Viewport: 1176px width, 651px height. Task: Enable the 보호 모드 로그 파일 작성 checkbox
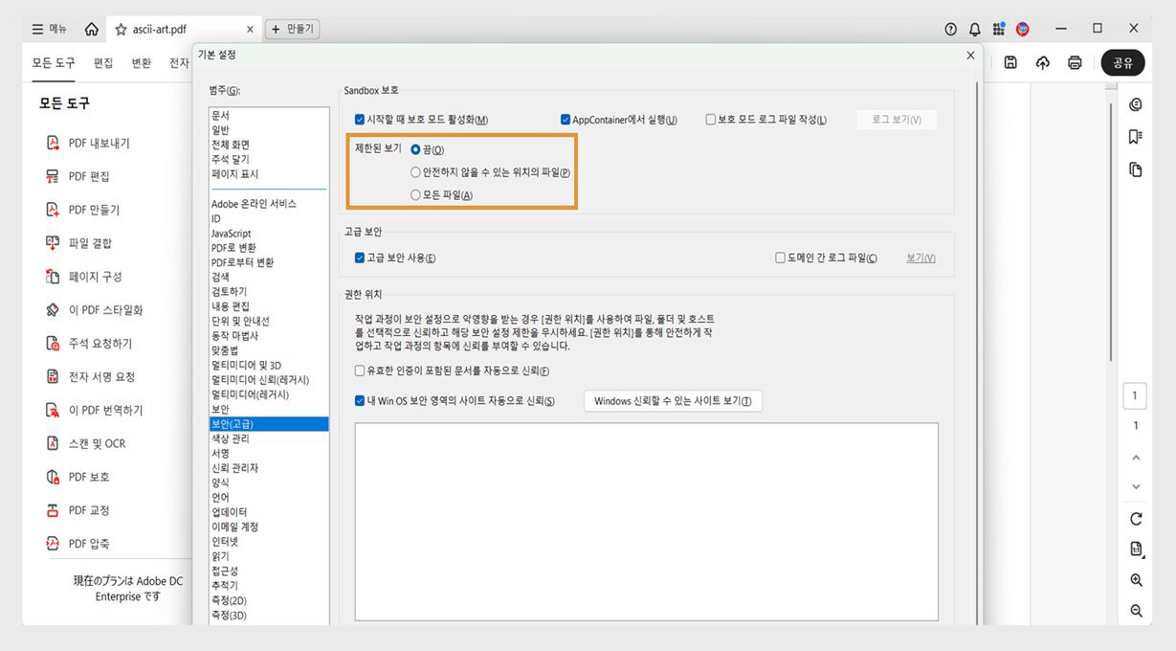point(711,118)
